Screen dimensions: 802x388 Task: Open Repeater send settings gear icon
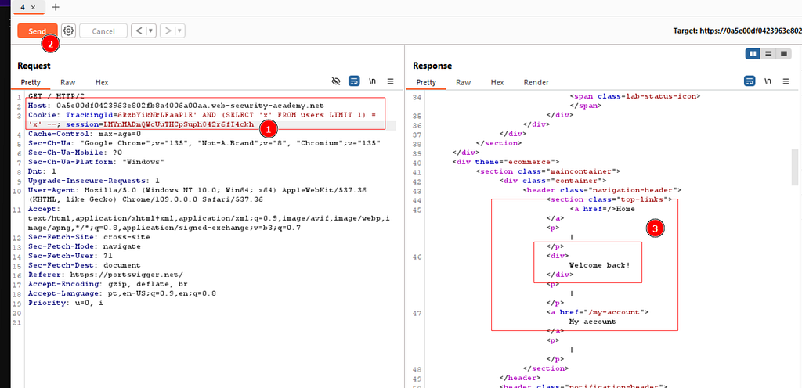pyautogui.click(x=68, y=31)
